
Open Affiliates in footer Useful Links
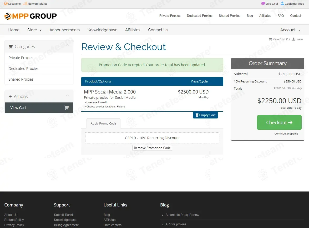[110, 220]
